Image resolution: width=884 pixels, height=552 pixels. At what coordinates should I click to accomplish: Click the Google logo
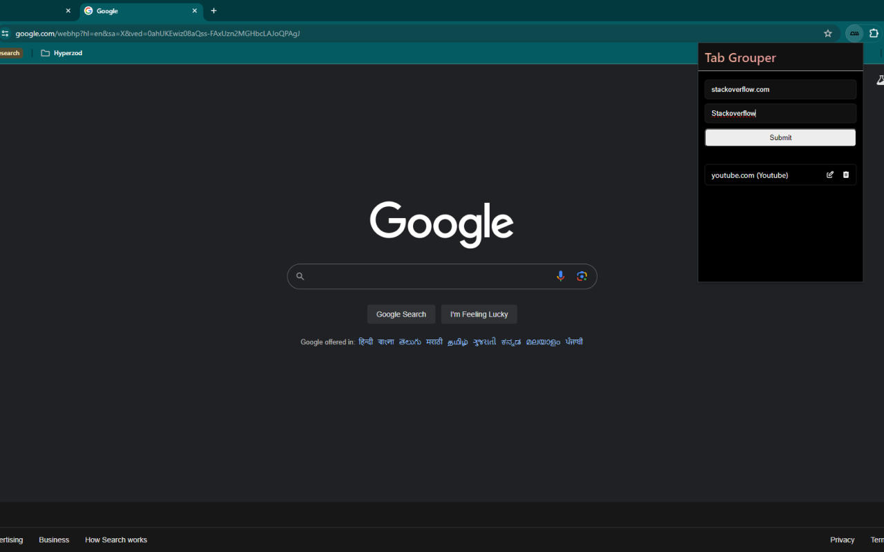click(x=442, y=224)
